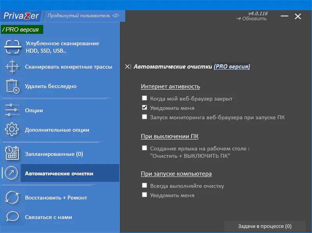Image resolution: width=312 pixels, height=233 pixels.
Task: Click the crosshair icon for scanning specific traces
Action: [12, 67]
